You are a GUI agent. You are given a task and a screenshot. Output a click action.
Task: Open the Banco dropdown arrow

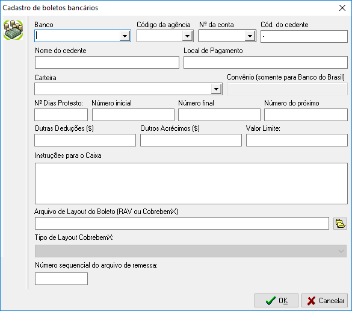[125, 36]
